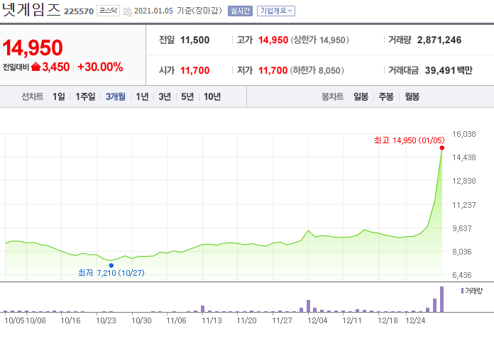Click the 시가 value 11,700
The width and height of the screenshot is (494, 341).
tap(194, 70)
